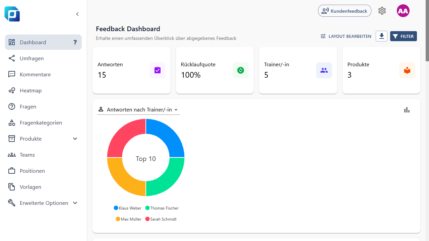This screenshot has width=429, height=241.
Task: Click the Teams group icon
Action: (12, 155)
